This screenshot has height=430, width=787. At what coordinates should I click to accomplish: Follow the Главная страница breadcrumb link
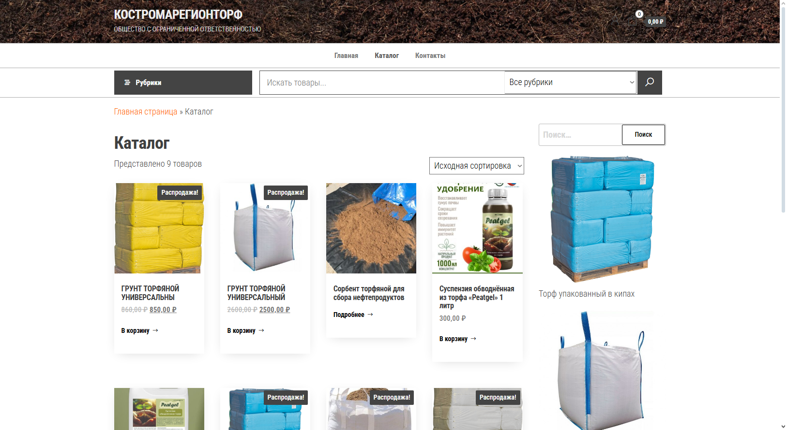click(146, 112)
